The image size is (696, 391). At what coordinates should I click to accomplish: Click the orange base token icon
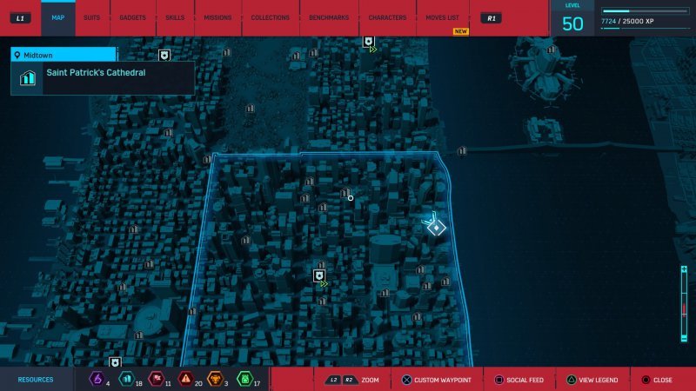[x=215, y=379]
